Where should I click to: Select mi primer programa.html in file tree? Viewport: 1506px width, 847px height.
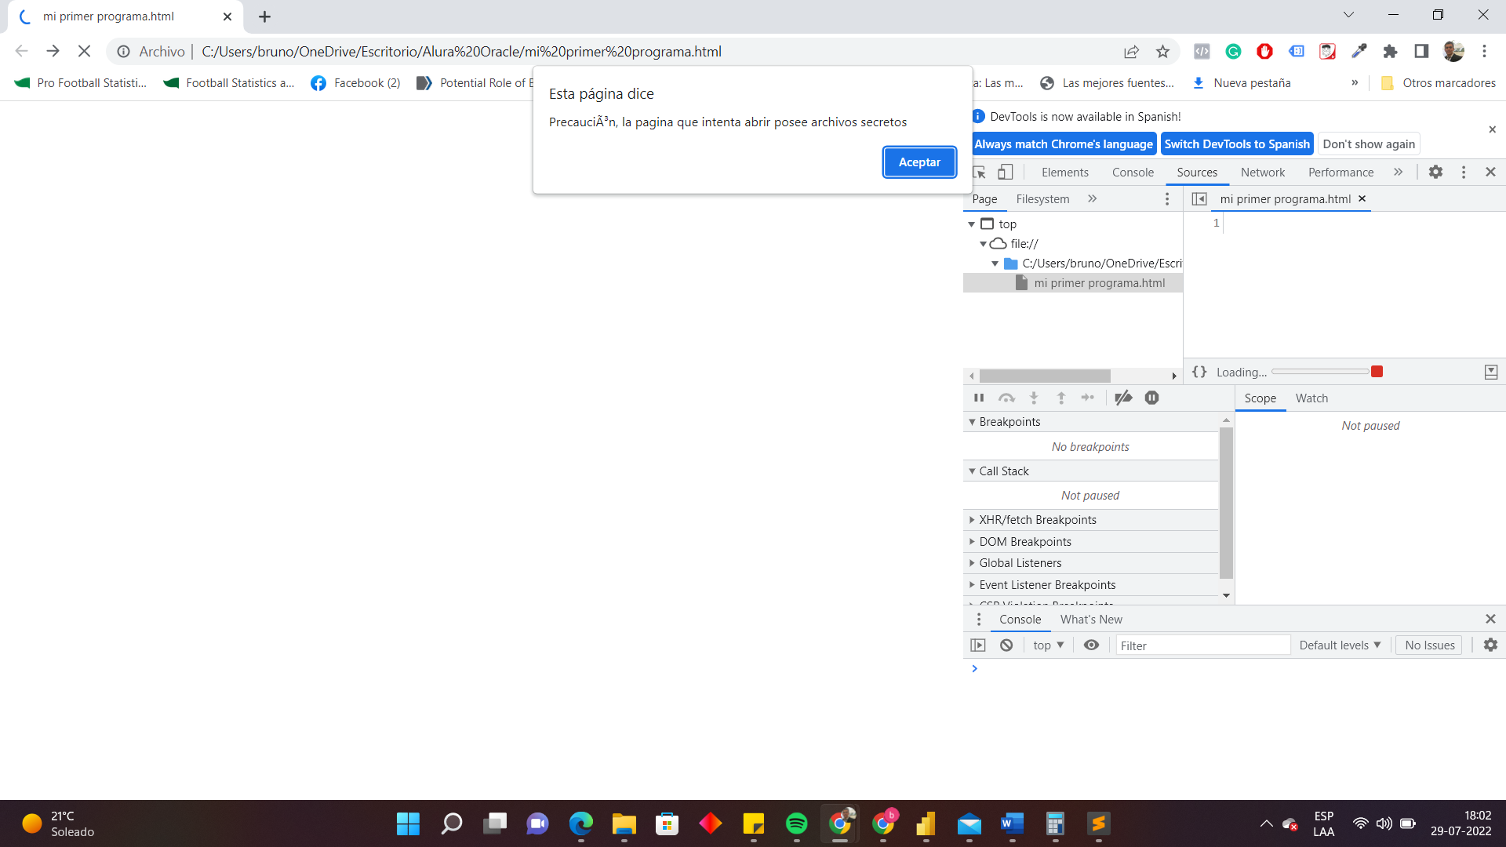(1099, 283)
